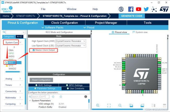The height and width of the screenshot is (112, 170).
Task: Click the category search magnifier icon
Action: (x=4, y=32)
